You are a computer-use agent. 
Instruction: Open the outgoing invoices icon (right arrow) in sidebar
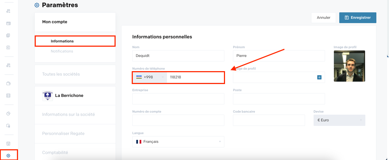(8, 65)
